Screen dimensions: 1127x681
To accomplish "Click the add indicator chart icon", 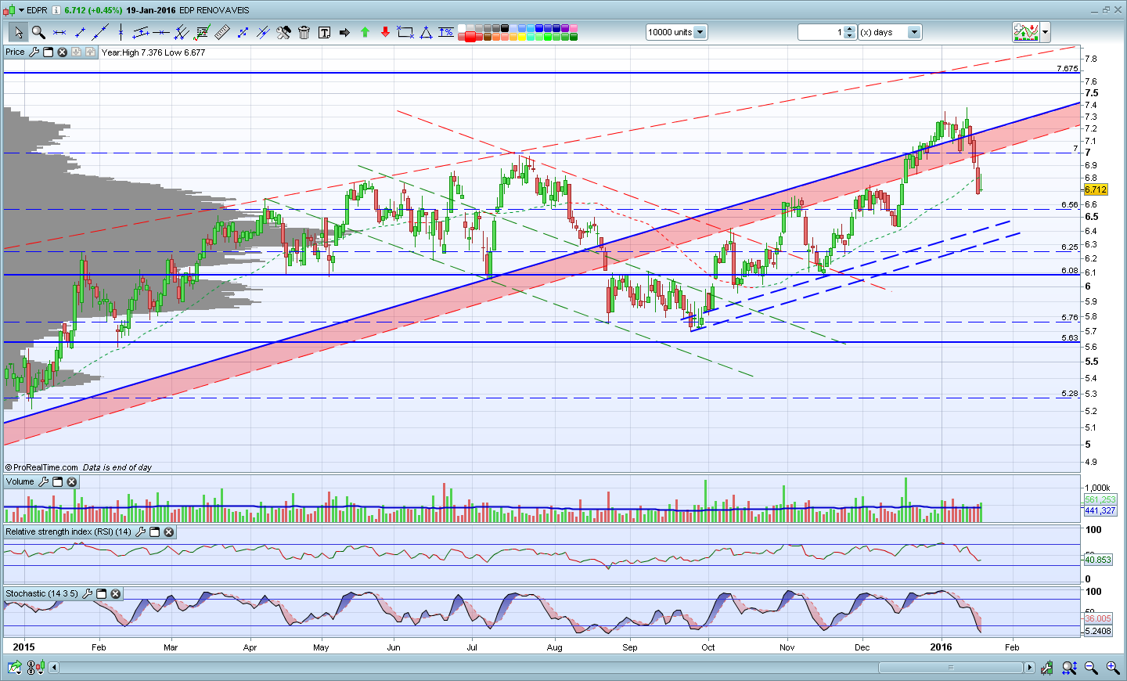I will point(1025,32).
